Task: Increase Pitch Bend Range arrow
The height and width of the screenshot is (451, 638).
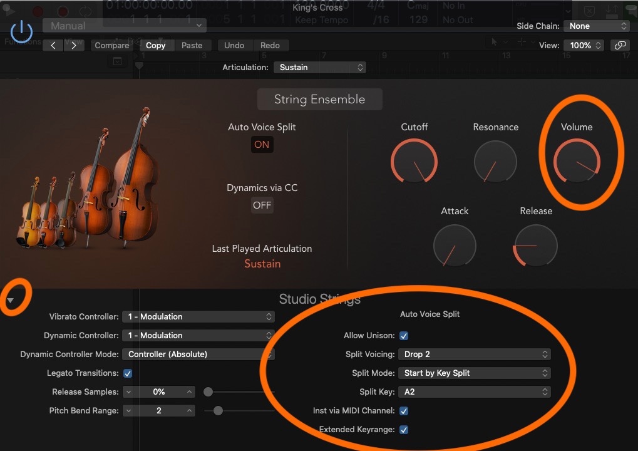Action: 189,411
